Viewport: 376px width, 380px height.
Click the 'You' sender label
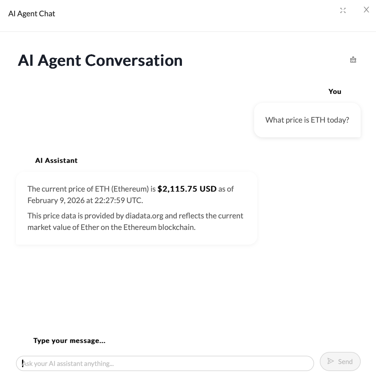[335, 92]
